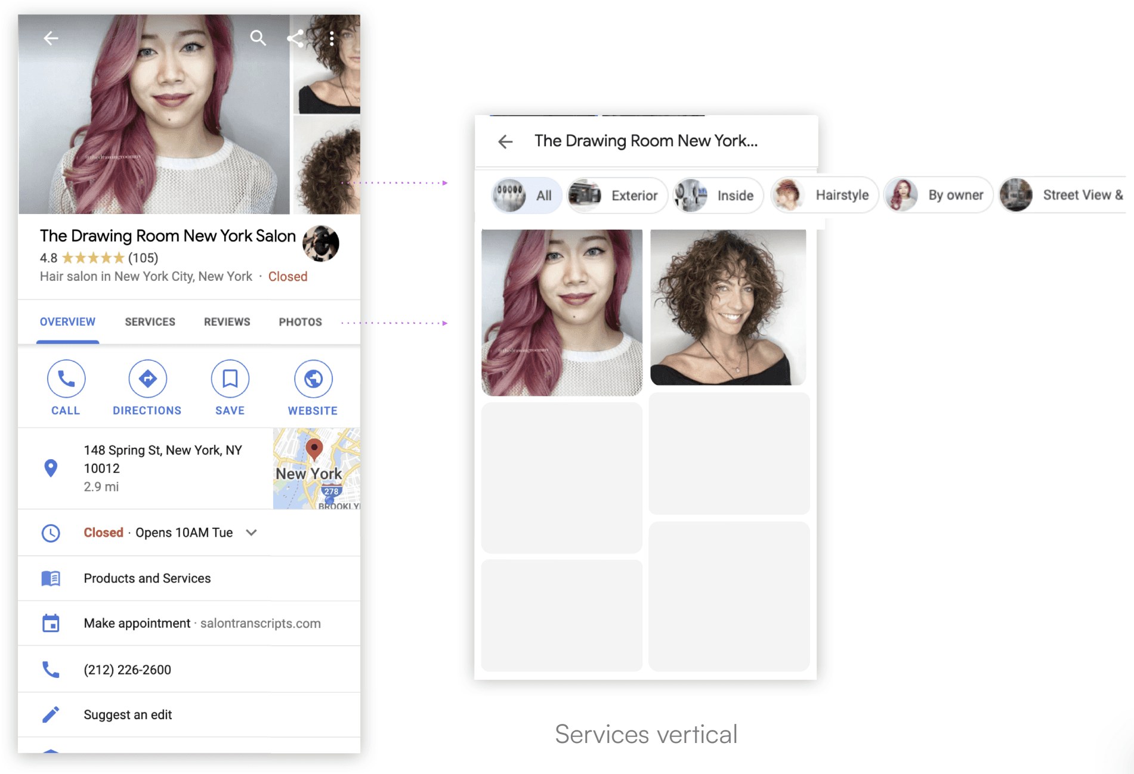Tap the back arrow over the salon photo

pyautogui.click(x=51, y=38)
